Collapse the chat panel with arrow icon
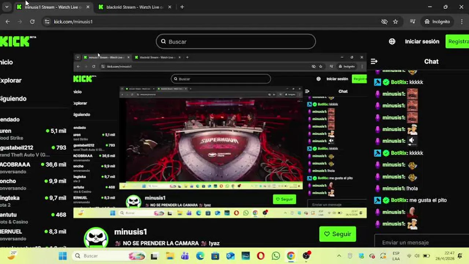Image resolution: width=469 pixels, height=264 pixels. tap(374, 61)
